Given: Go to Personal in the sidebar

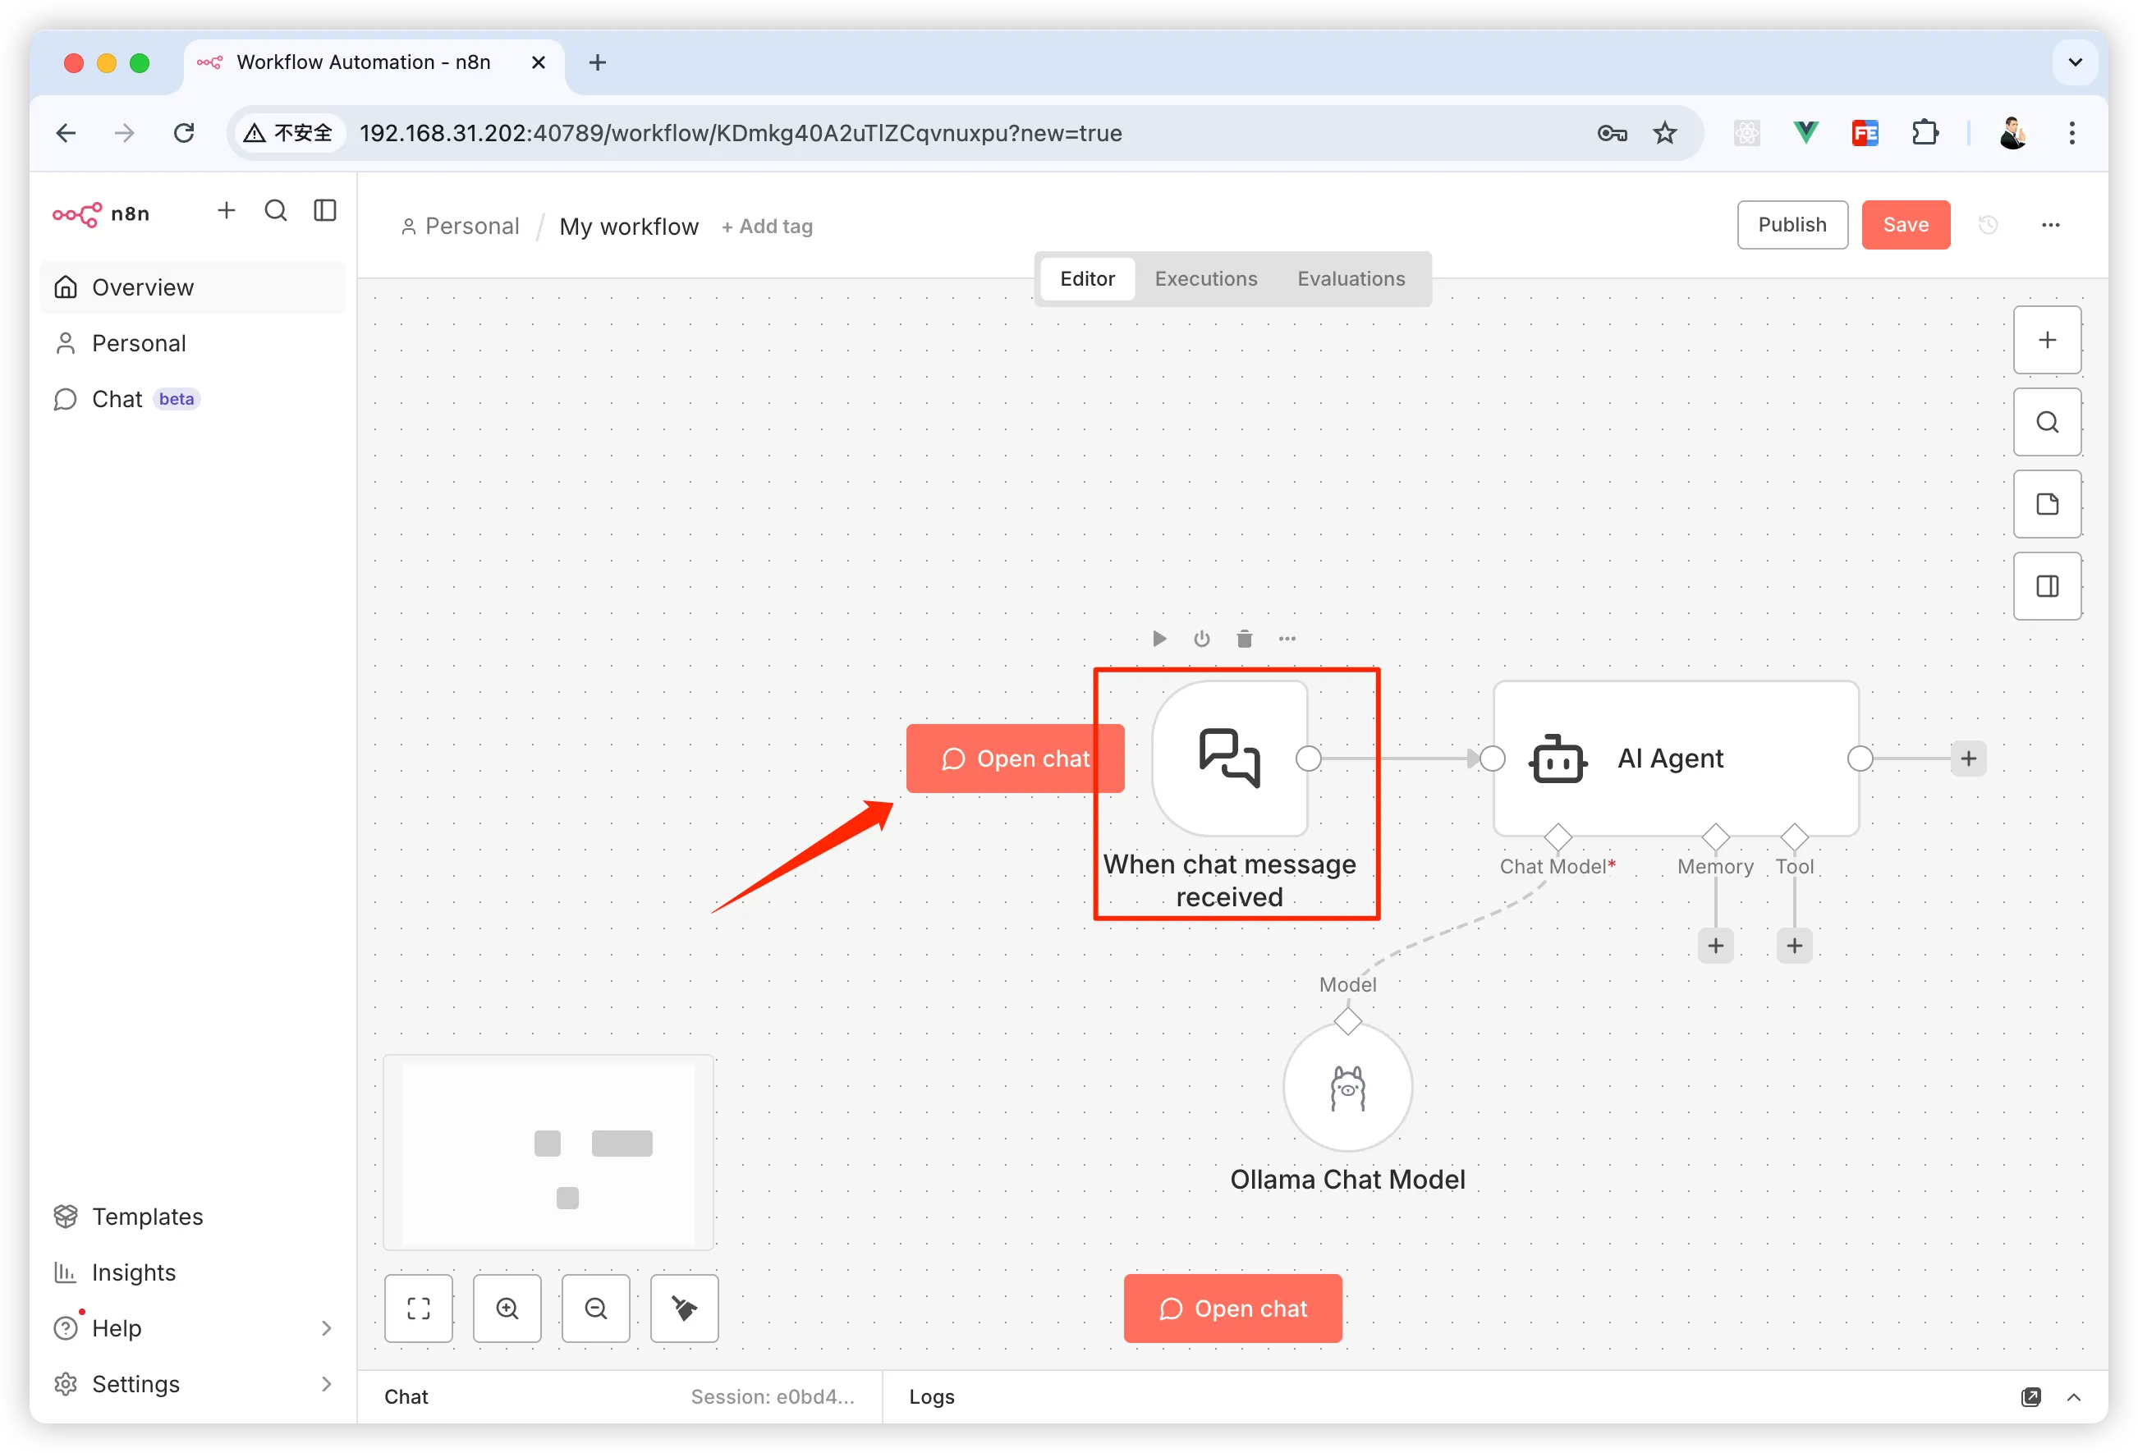Looking at the screenshot, I should click(193, 343).
